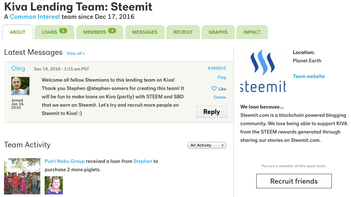Open the Recruit tab
The image size is (351, 197).
pos(183,32)
